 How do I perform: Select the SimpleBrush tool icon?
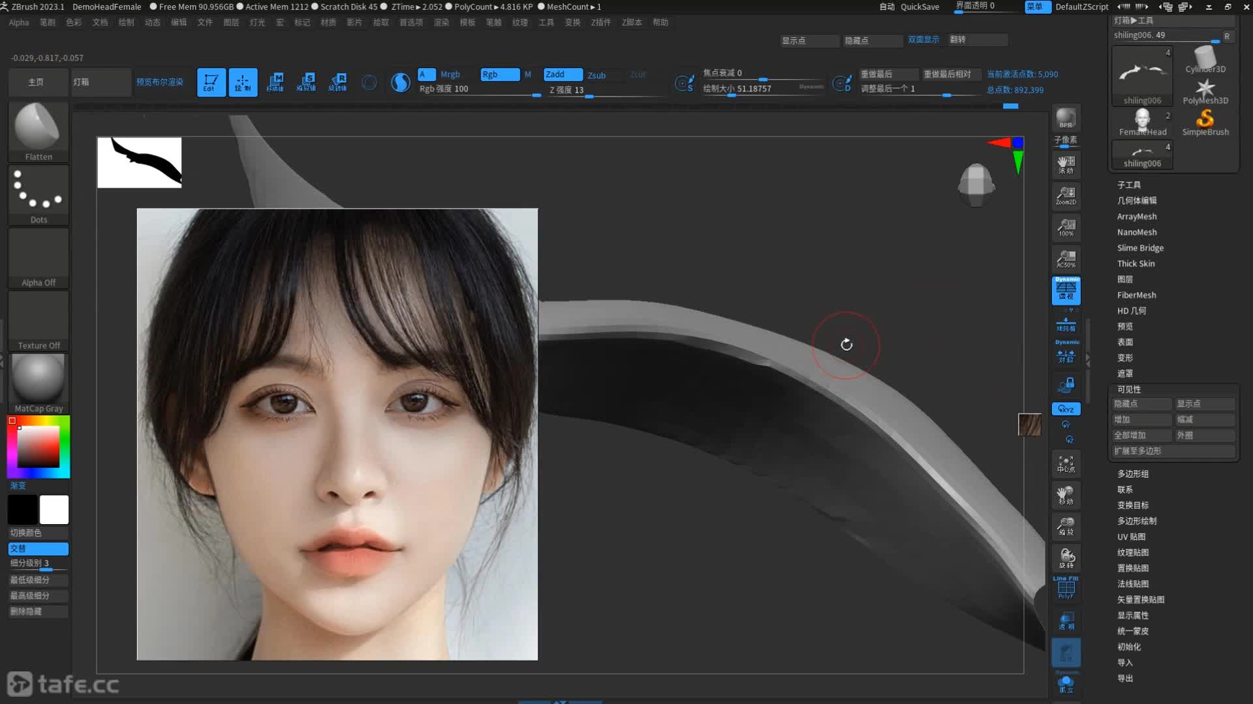pos(1205,123)
